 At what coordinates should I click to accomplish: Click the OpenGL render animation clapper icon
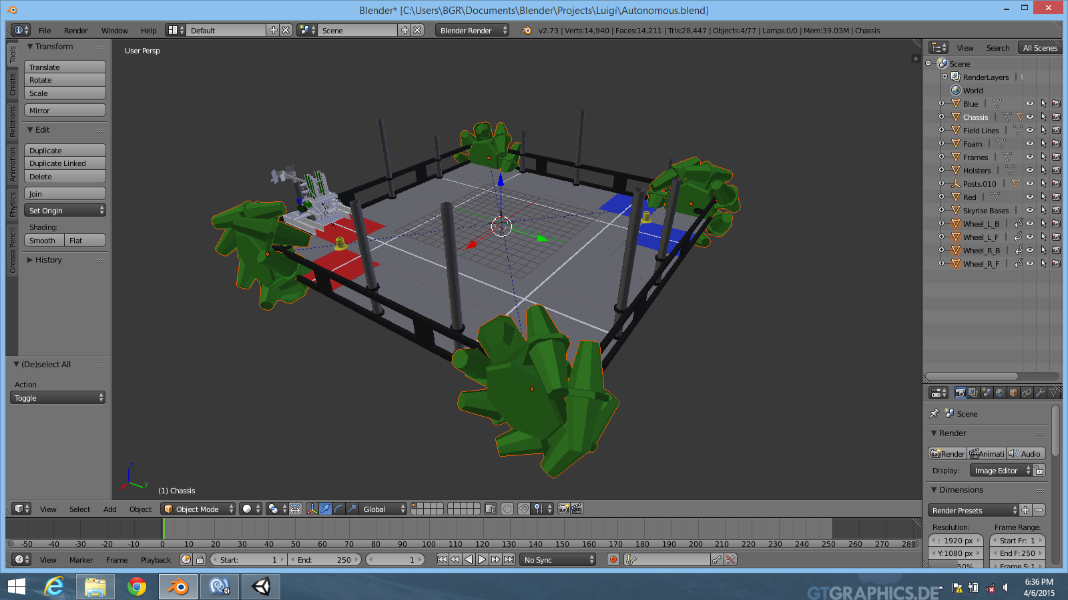point(577,509)
